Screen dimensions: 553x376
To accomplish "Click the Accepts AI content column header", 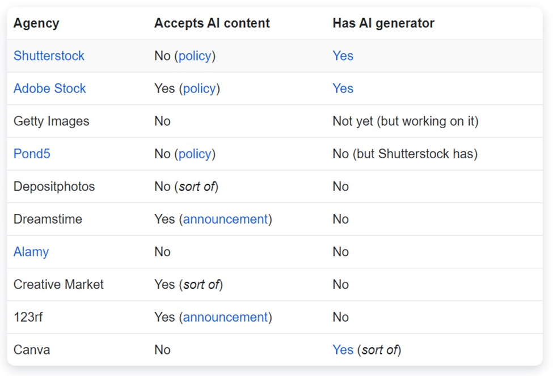I will (212, 23).
